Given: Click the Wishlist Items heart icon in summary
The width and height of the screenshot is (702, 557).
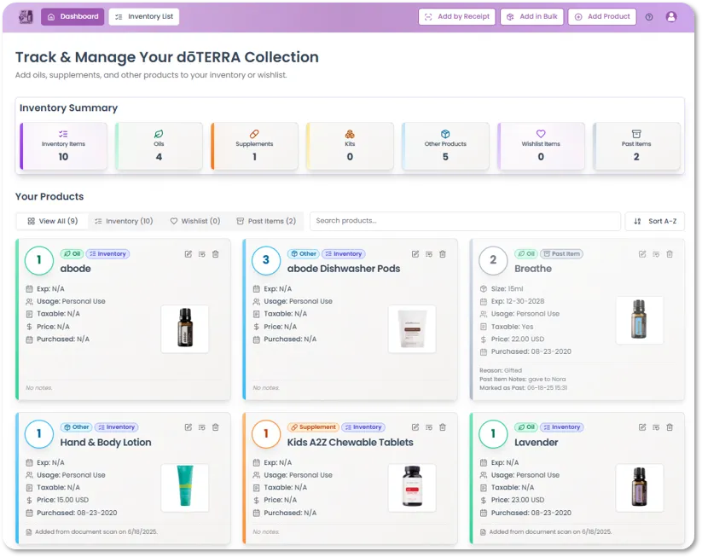Looking at the screenshot, I should pos(541,134).
